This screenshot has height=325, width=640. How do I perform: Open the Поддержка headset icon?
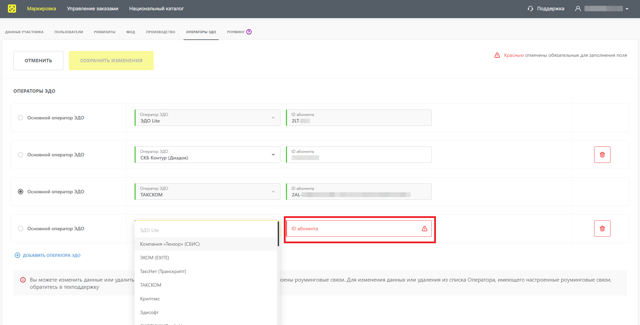[x=530, y=9]
